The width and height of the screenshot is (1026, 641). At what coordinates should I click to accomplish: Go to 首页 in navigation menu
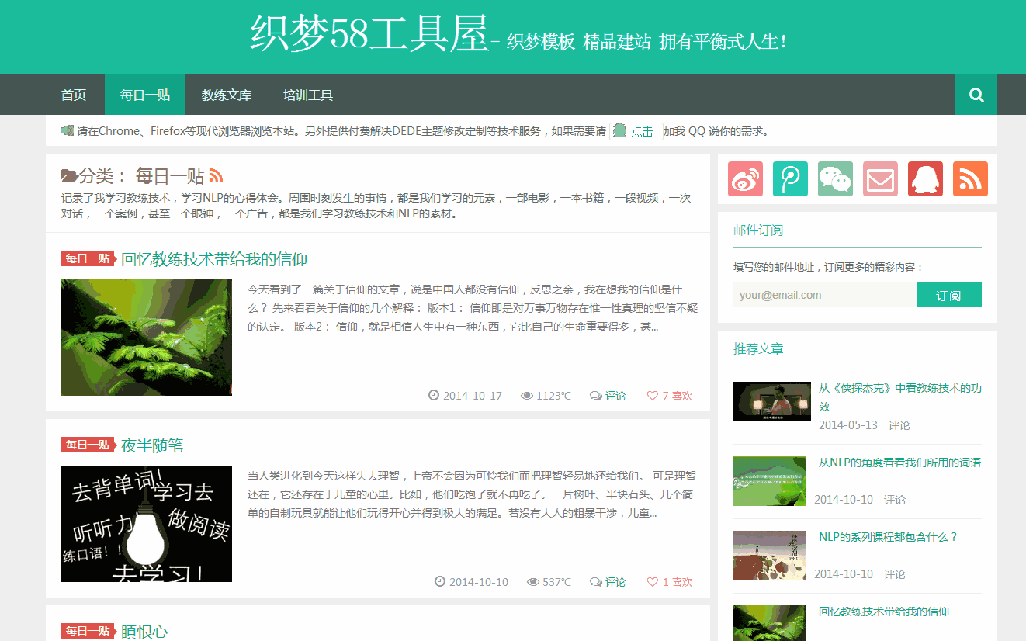point(74,95)
